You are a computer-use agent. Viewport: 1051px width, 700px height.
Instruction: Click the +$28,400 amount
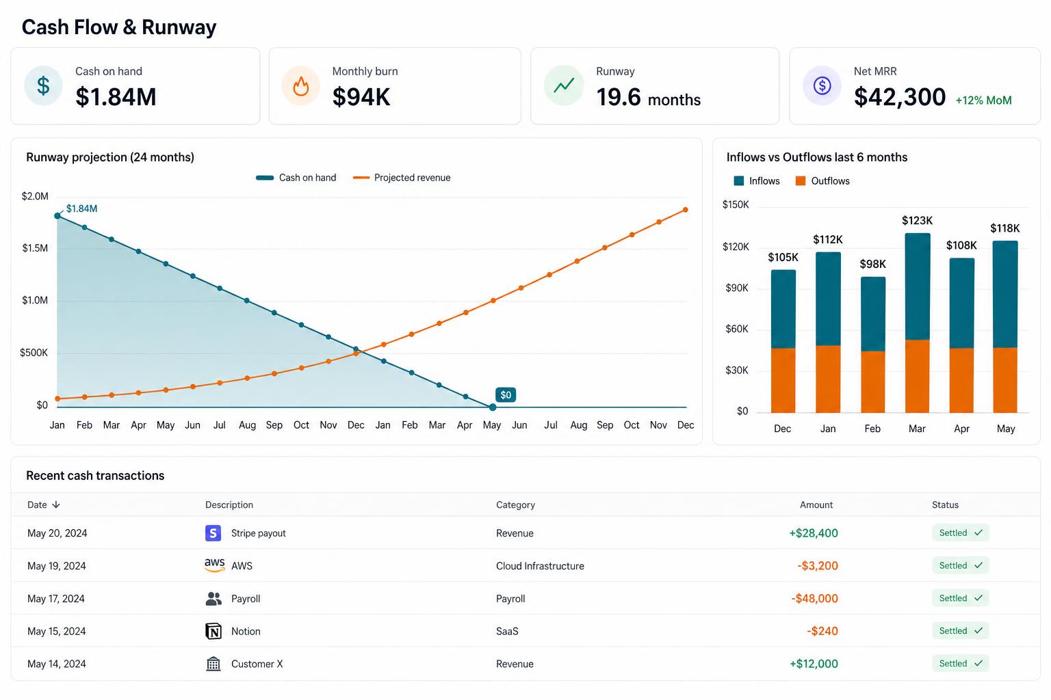tap(814, 533)
